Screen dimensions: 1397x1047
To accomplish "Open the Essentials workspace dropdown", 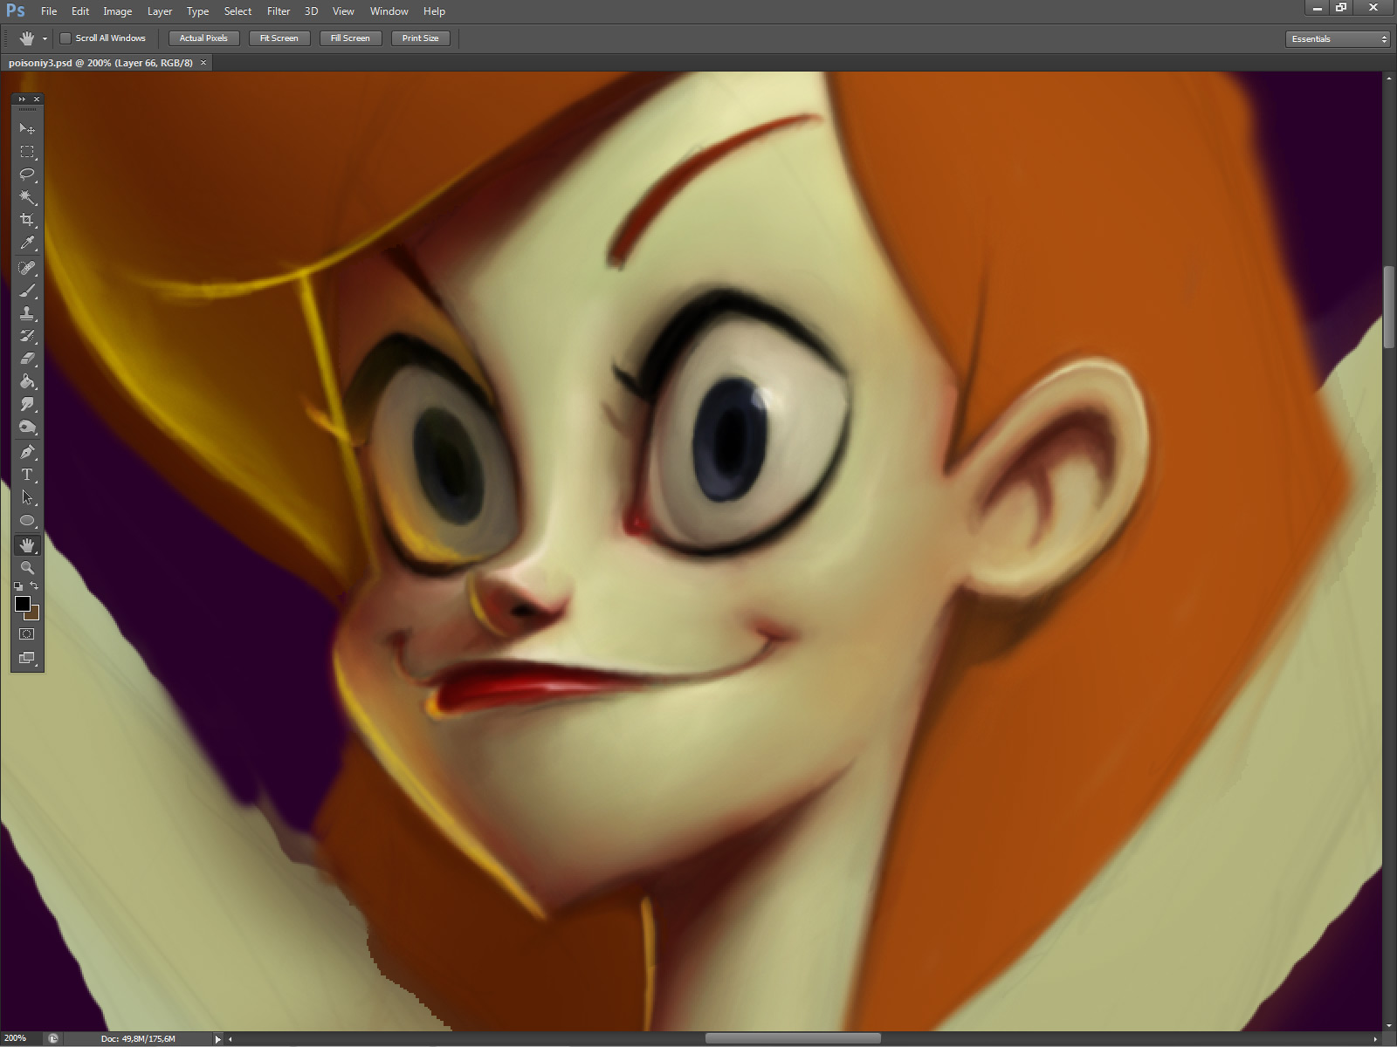I will tap(1338, 39).
